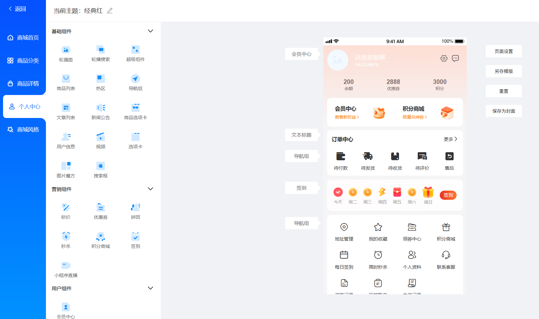Switch to the 商城首页 tab
Viewport: 539px width, 319px height.
tap(23, 38)
